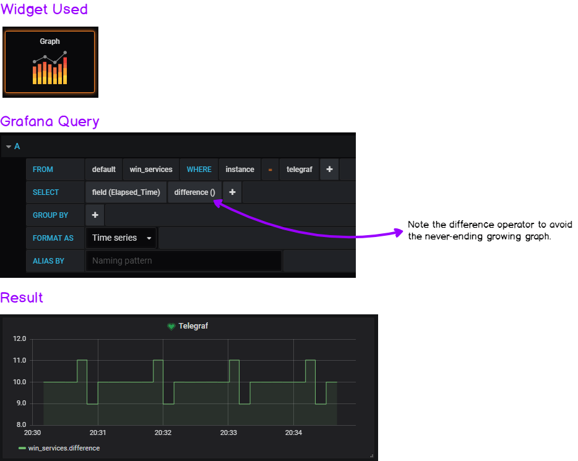Click the query A identifier label
578x461 pixels.
(17, 146)
